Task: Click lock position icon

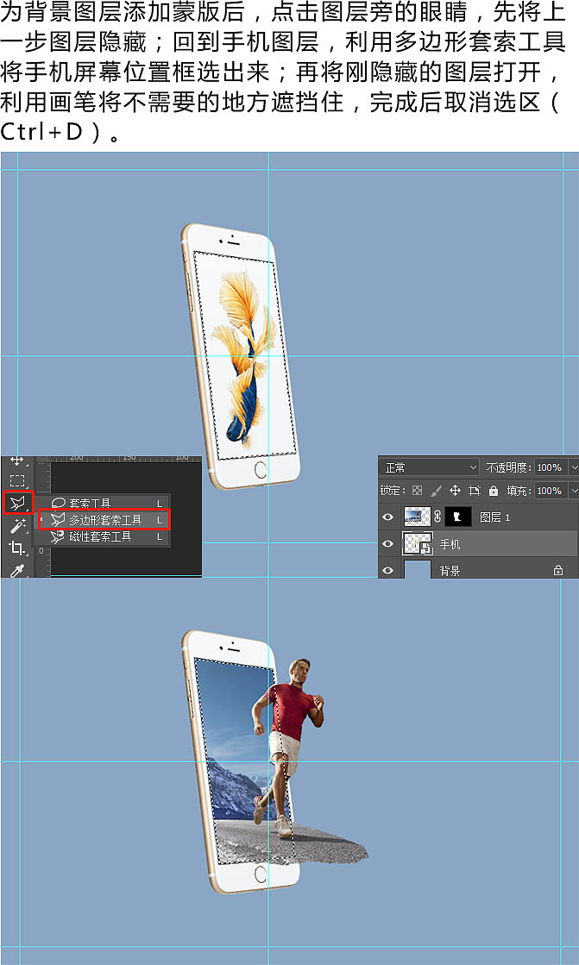Action: point(456,491)
